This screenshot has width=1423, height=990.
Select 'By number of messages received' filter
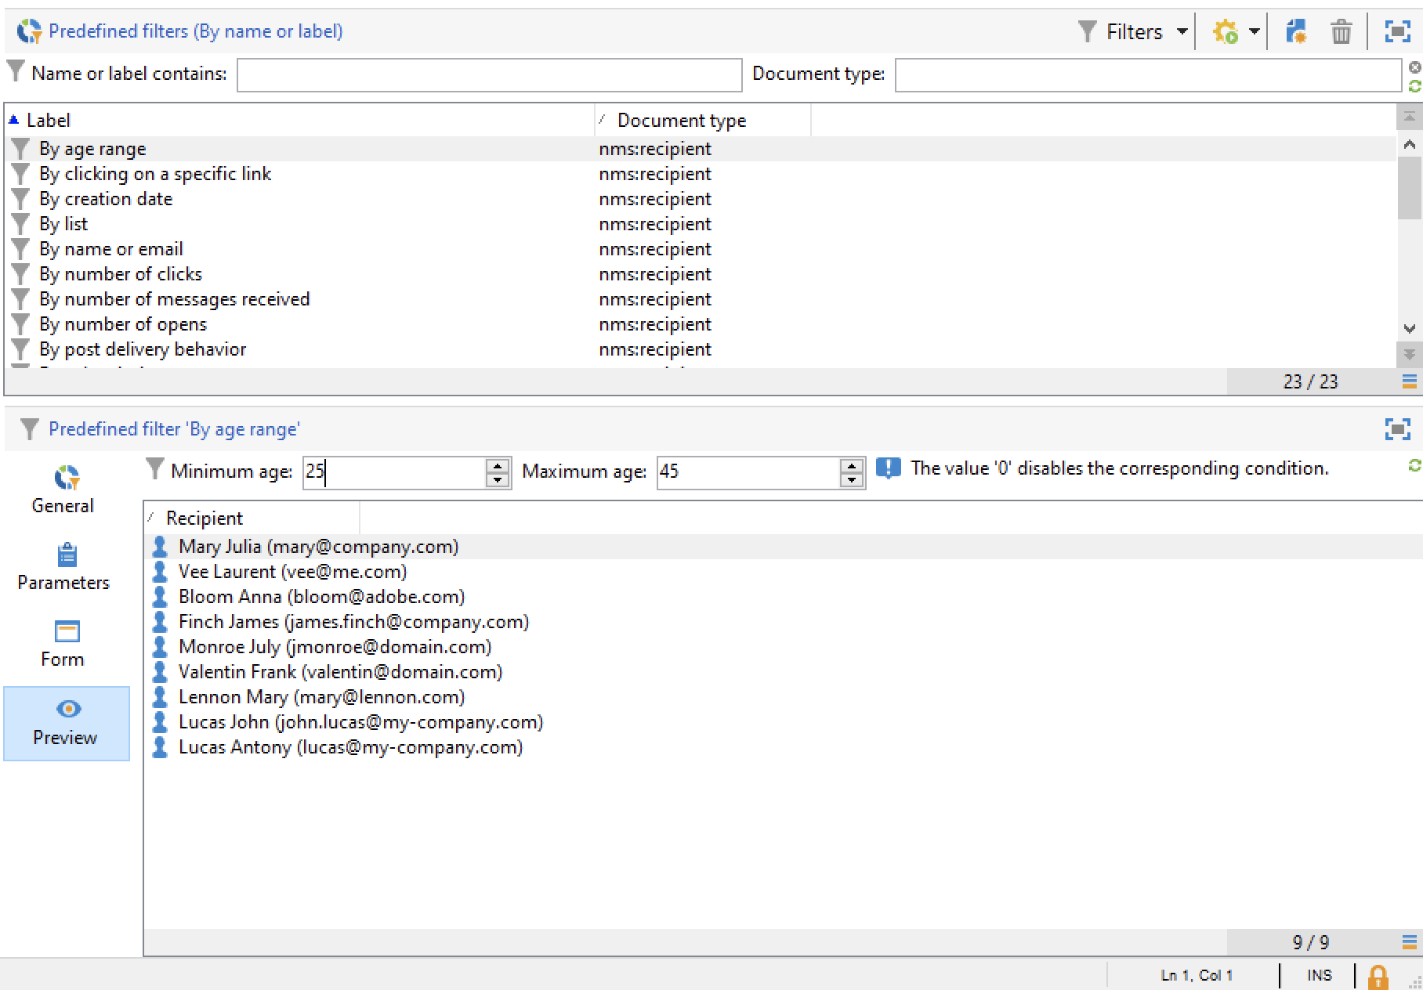701,299
